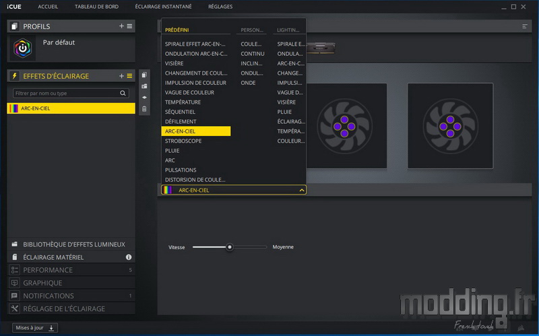Open Bibliothèque d'effets lumineux
The height and width of the screenshot is (336, 539).
tap(71, 244)
